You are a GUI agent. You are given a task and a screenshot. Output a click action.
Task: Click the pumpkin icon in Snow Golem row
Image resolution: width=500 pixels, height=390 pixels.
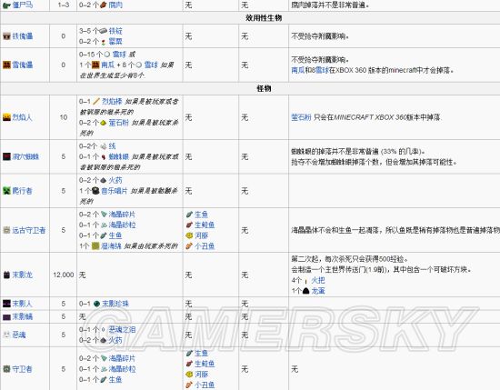click(x=95, y=65)
